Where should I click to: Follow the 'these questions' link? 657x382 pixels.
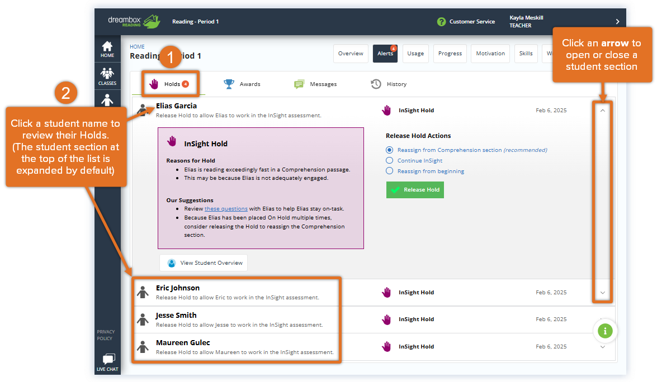click(226, 209)
